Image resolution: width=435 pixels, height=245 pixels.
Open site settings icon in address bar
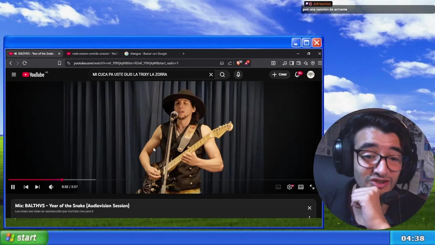[x=69, y=63]
